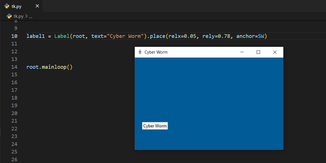Click the anchor=SW argument in the code
326x163 pixels.
(x=250, y=36)
